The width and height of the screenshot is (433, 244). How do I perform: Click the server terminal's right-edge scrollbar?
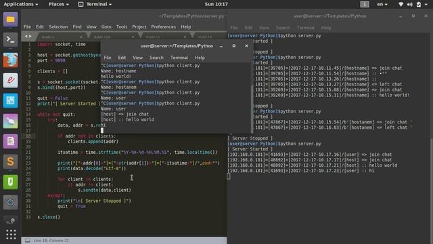tap(432, 191)
